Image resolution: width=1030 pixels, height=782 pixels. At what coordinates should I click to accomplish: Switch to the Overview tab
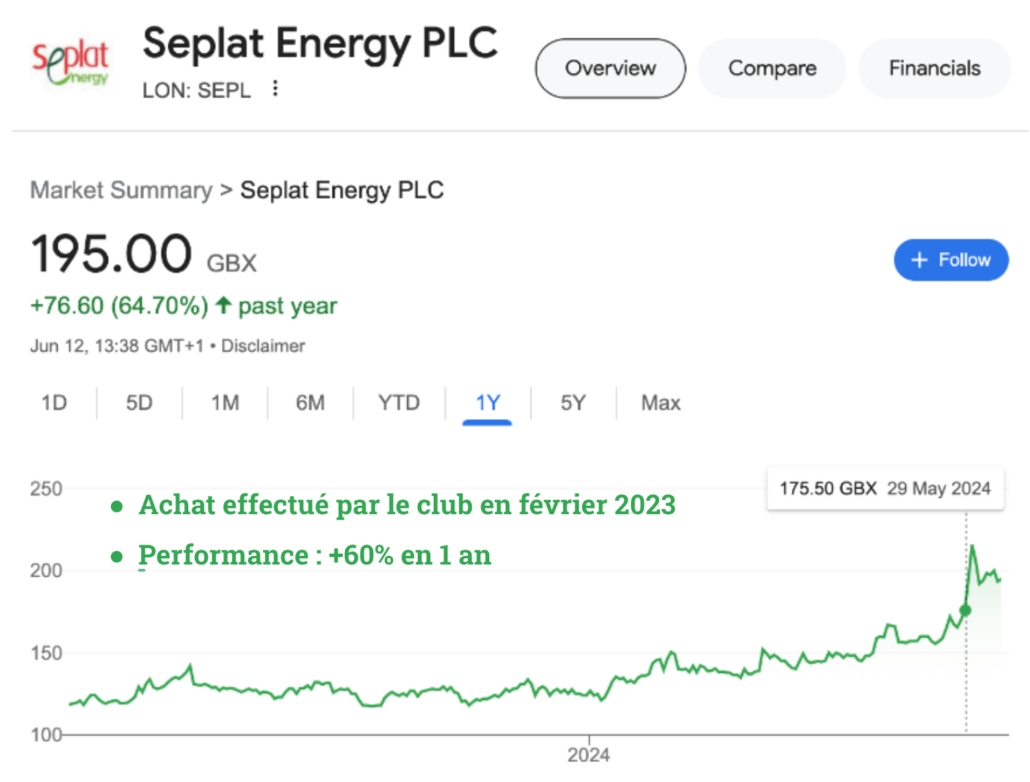tap(610, 68)
